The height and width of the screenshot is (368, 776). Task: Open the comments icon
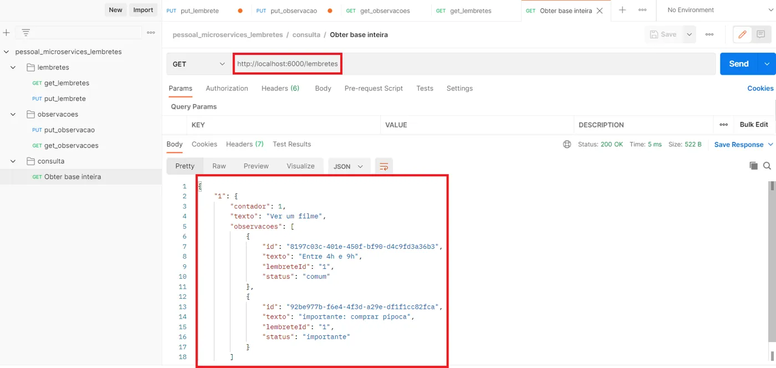pyautogui.click(x=761, y=34)
